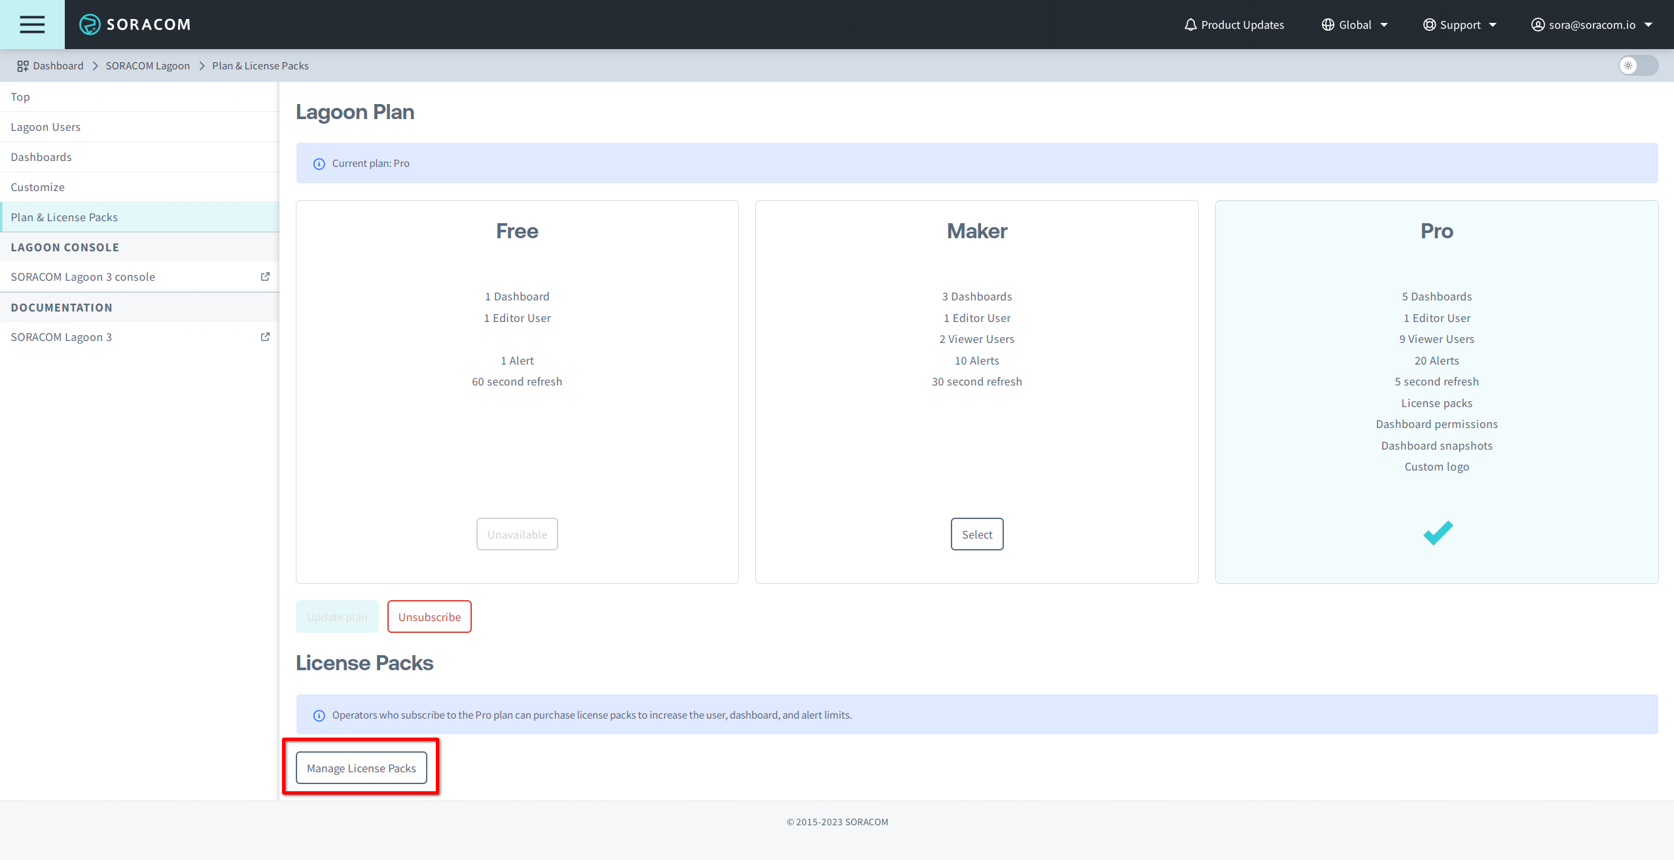
Task: Click the Manage License Packs button
Action: point(361,768)
